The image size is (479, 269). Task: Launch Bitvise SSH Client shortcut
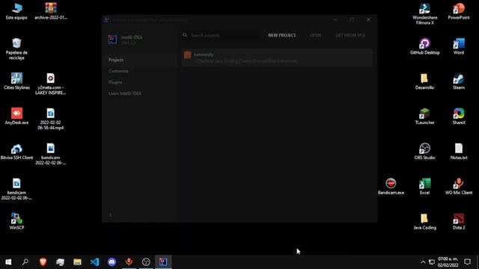click(x=16, y=151)
